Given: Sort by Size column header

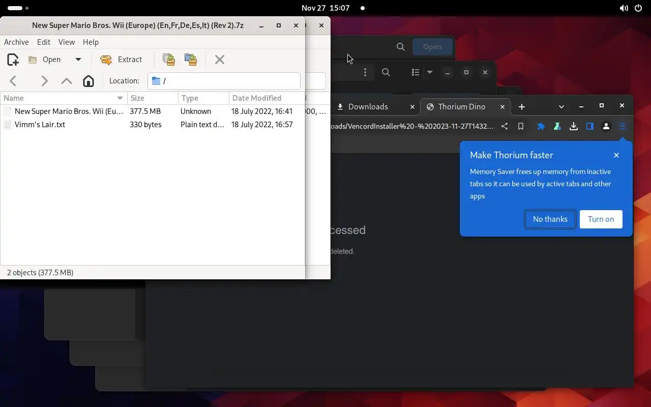Looking at the screenshot, I should [153, 98].
